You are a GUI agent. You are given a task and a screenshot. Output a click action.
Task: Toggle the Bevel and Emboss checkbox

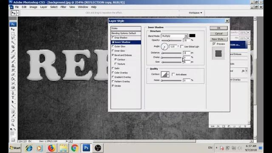113,55
